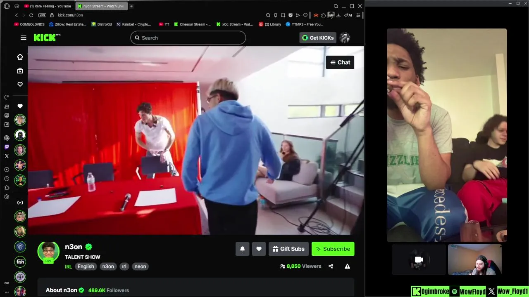529x297 pixels.
Task: Open X in Opera sidebar
Action: click(x=7, y=156)
